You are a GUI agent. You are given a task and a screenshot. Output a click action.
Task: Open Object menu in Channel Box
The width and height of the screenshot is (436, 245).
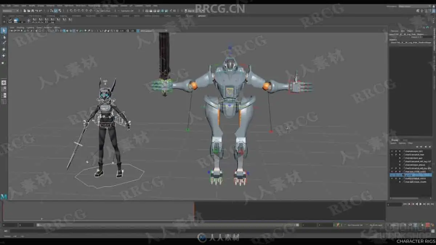tap(410, 31)
